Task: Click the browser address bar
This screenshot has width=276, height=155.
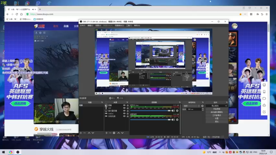Action: point(132,14)
